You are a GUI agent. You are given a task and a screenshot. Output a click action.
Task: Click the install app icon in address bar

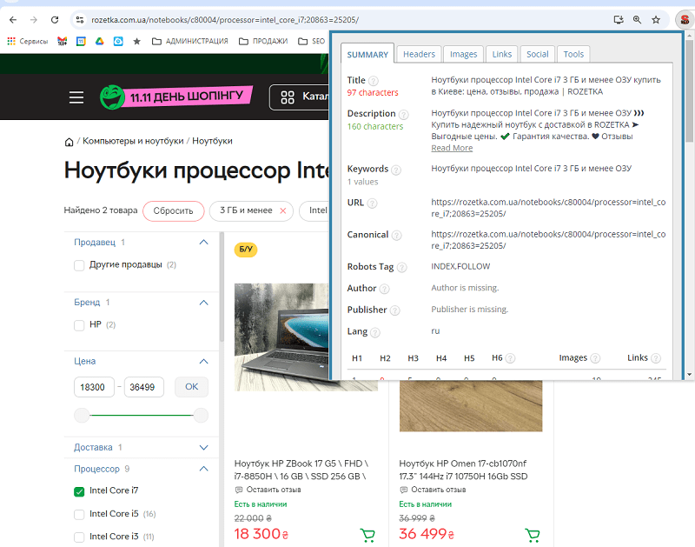pos(619,19)
